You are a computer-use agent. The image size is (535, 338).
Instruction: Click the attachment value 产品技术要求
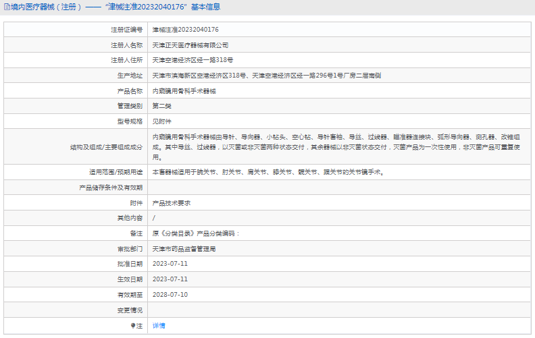(x=172, y=203)
